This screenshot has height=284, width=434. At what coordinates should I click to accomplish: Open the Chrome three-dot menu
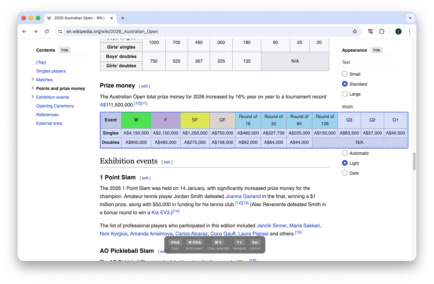pos(410,31)
